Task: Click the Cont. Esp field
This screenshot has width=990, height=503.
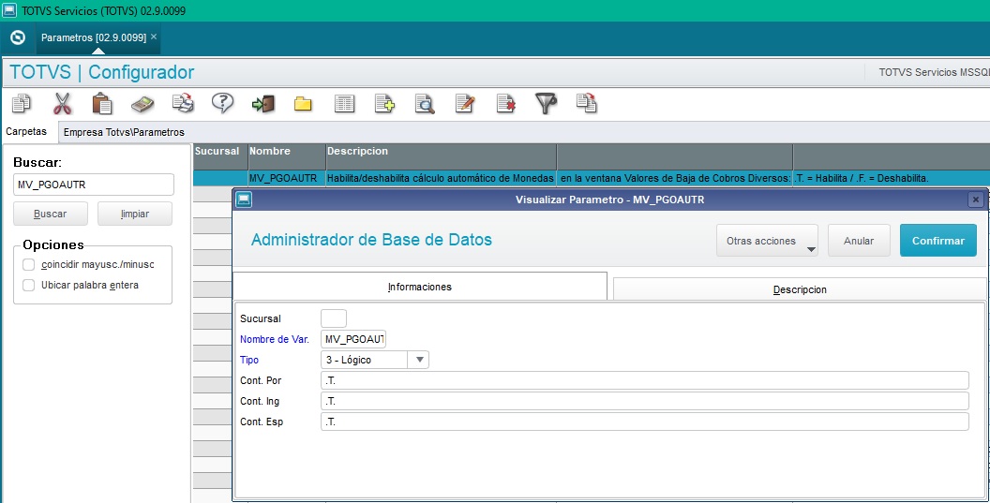Action: [645, 422]
